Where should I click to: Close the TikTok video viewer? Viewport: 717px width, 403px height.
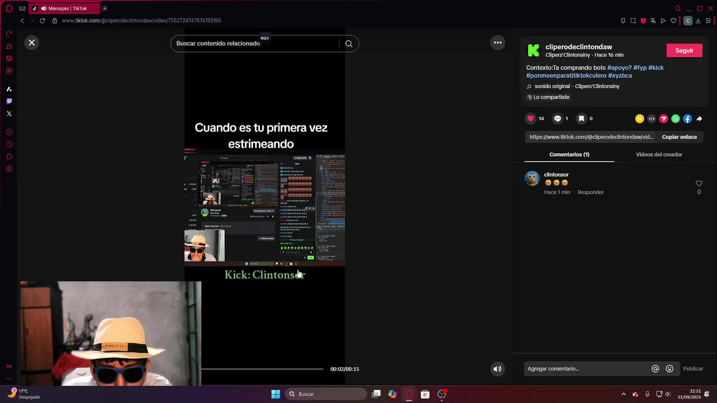click(x=32, y=43)
